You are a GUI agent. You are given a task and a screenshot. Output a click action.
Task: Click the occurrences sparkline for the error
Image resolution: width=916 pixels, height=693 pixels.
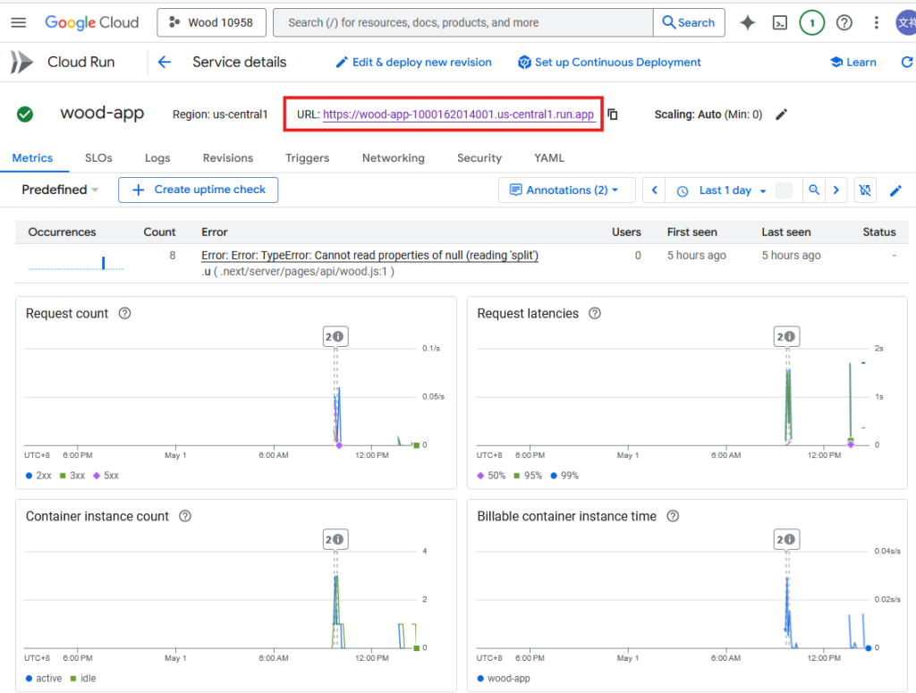pos(76,263)
